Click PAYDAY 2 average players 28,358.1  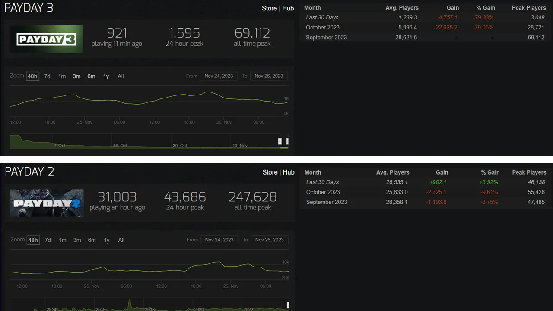coord(397,202)
